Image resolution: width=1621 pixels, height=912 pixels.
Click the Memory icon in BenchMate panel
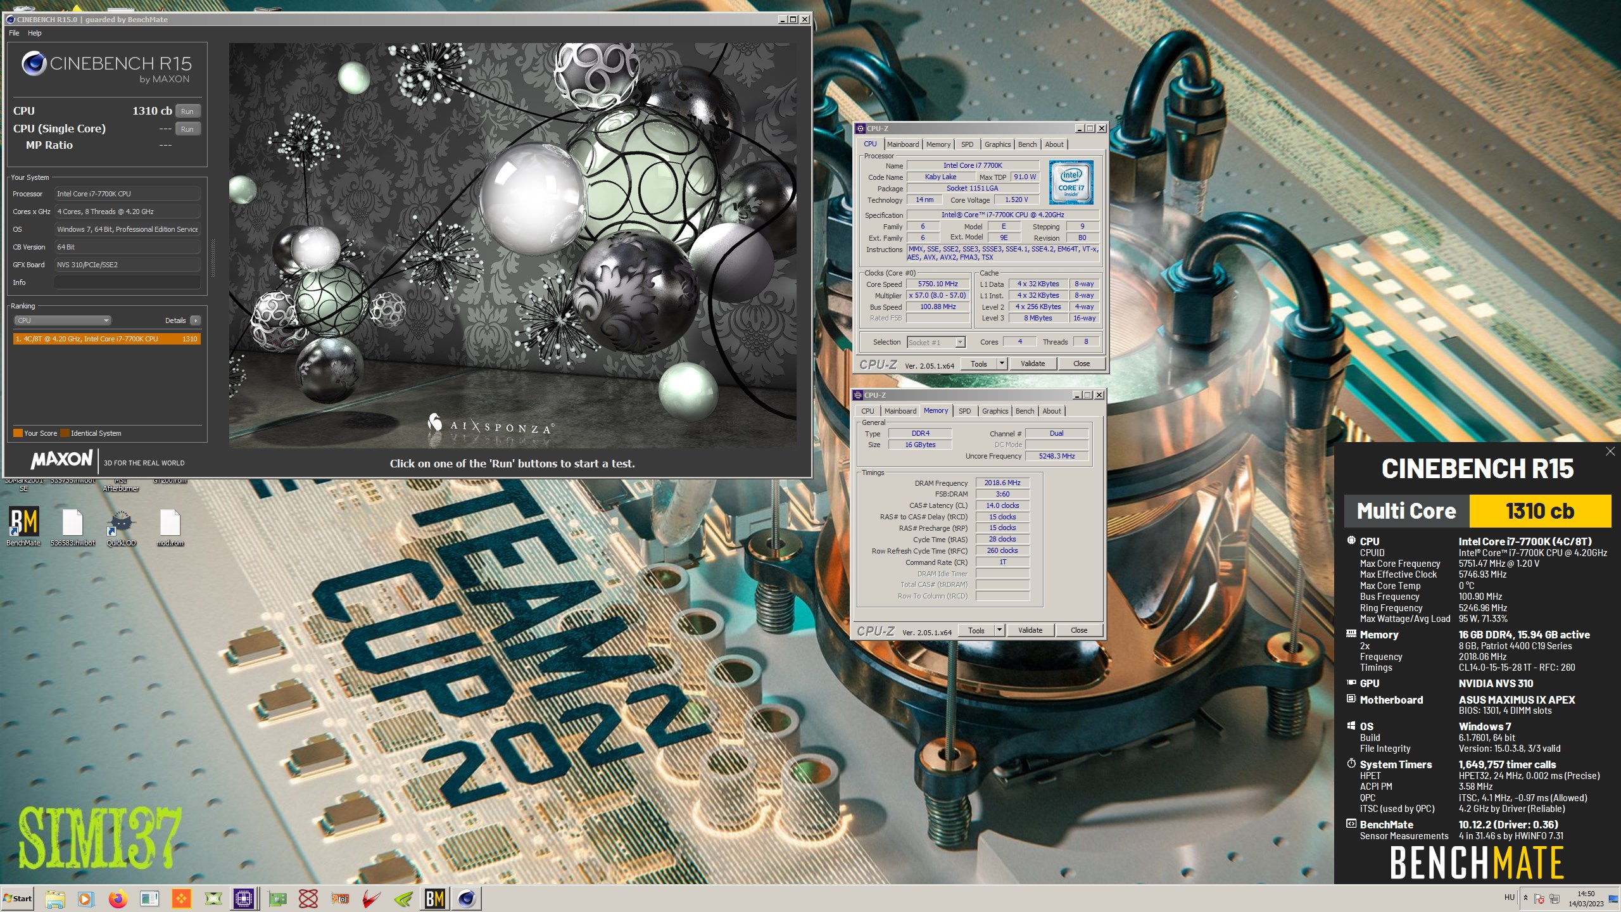1351,634
